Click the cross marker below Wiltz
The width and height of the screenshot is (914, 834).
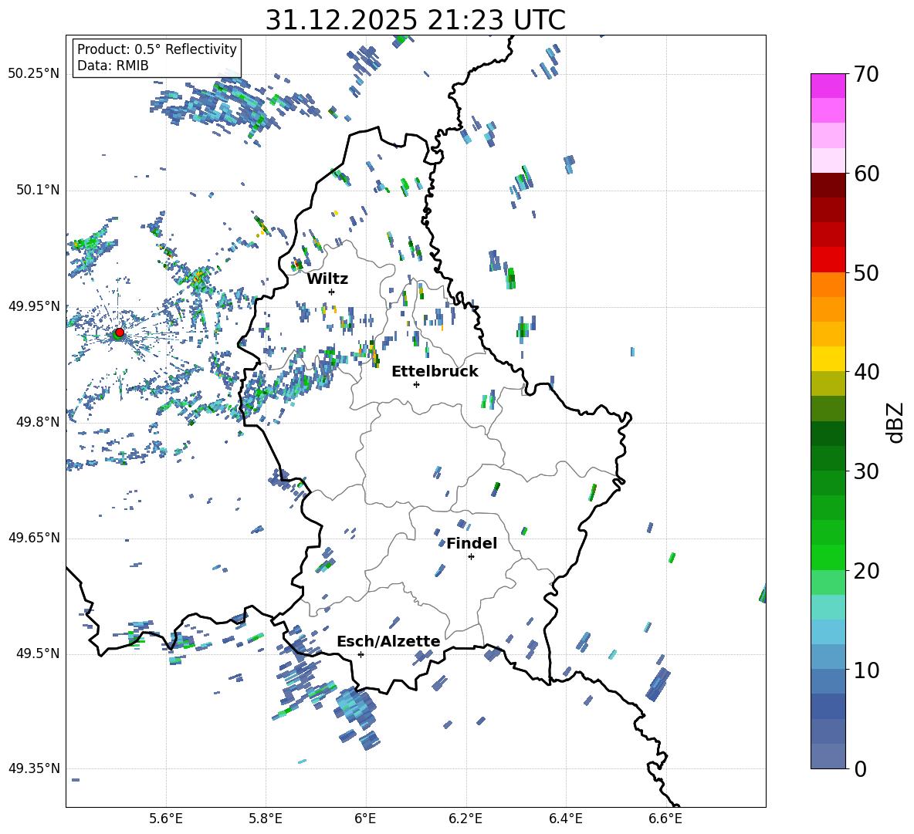(332, 292)
